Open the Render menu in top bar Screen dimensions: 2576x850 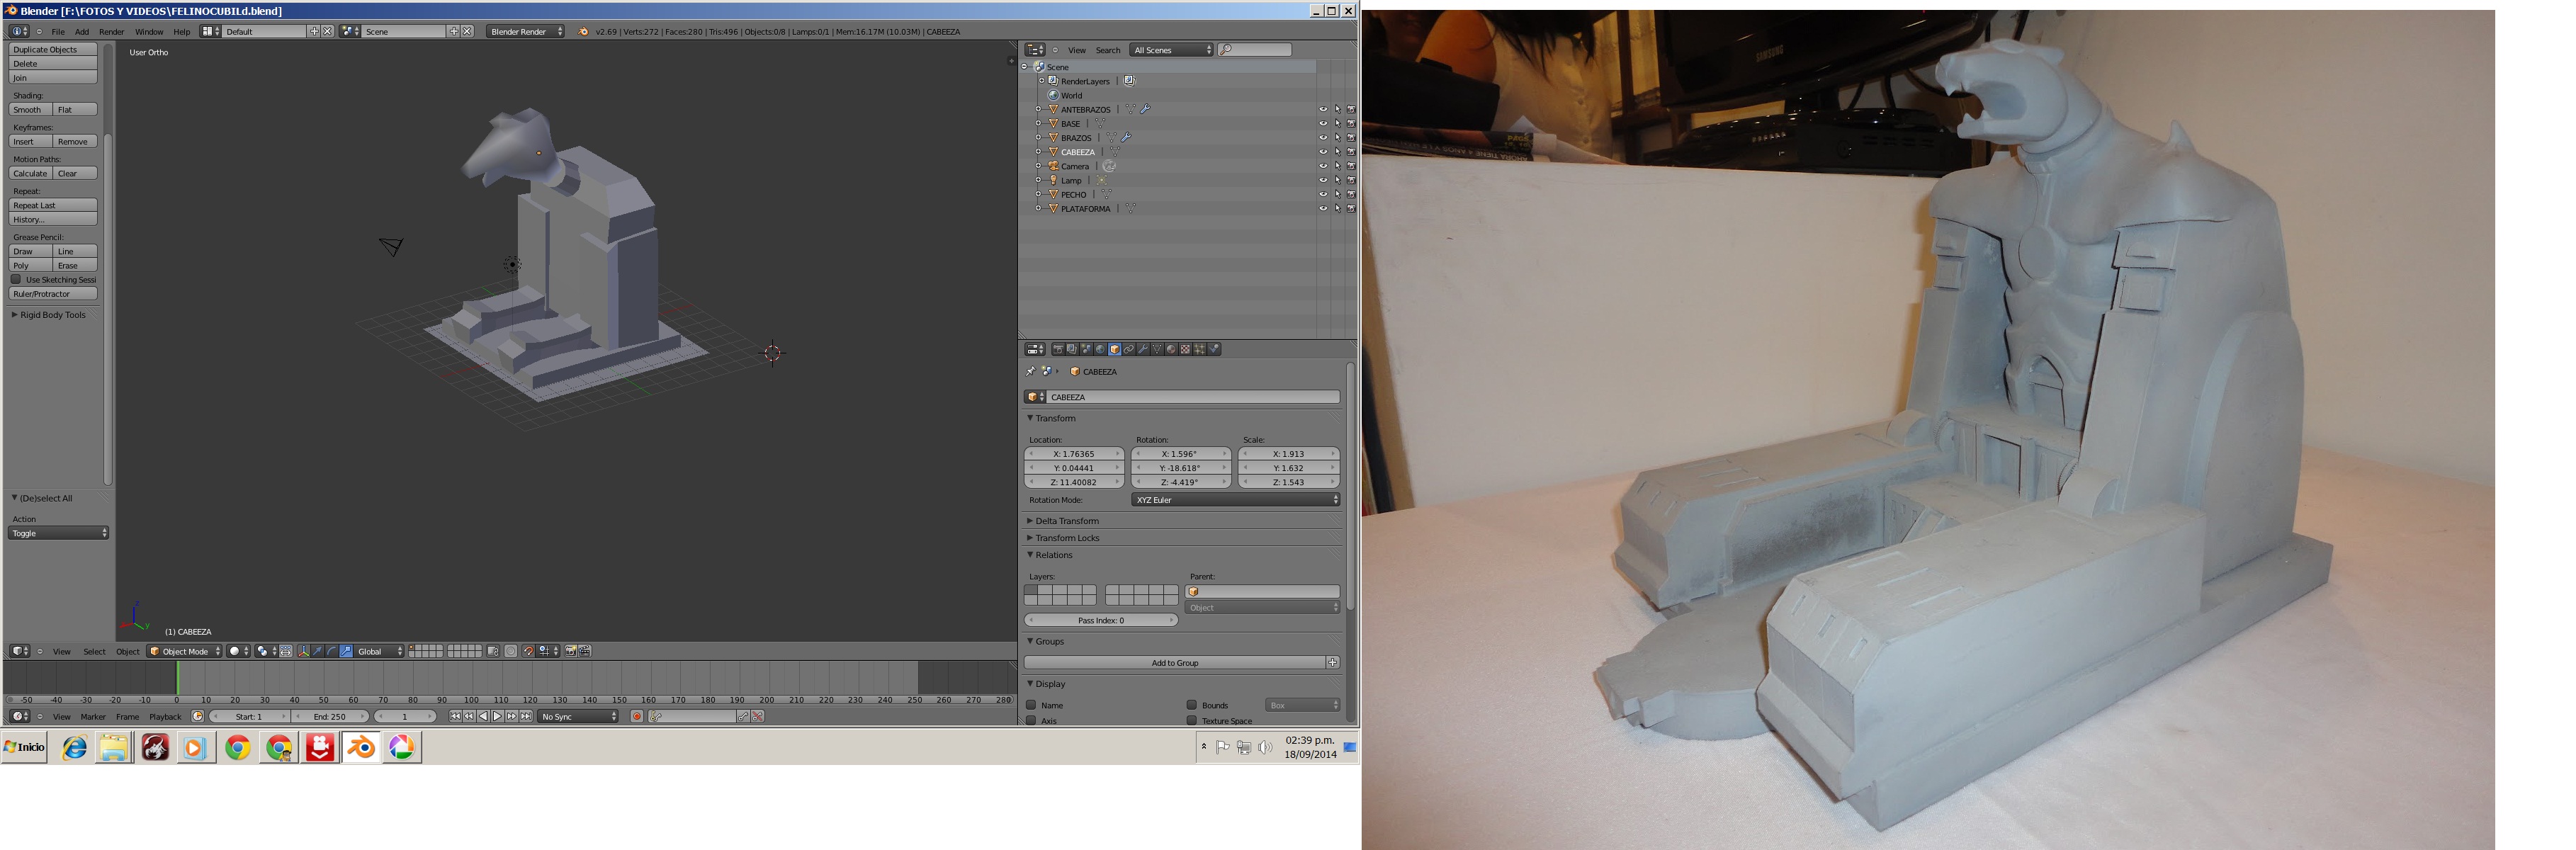(x=112, y=32)
